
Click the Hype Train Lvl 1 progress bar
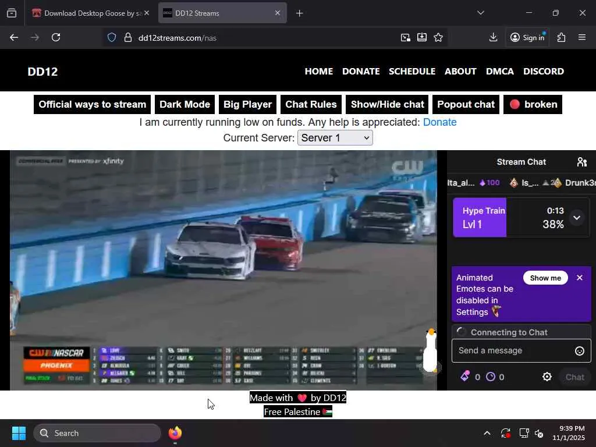[x=521, y=218]
